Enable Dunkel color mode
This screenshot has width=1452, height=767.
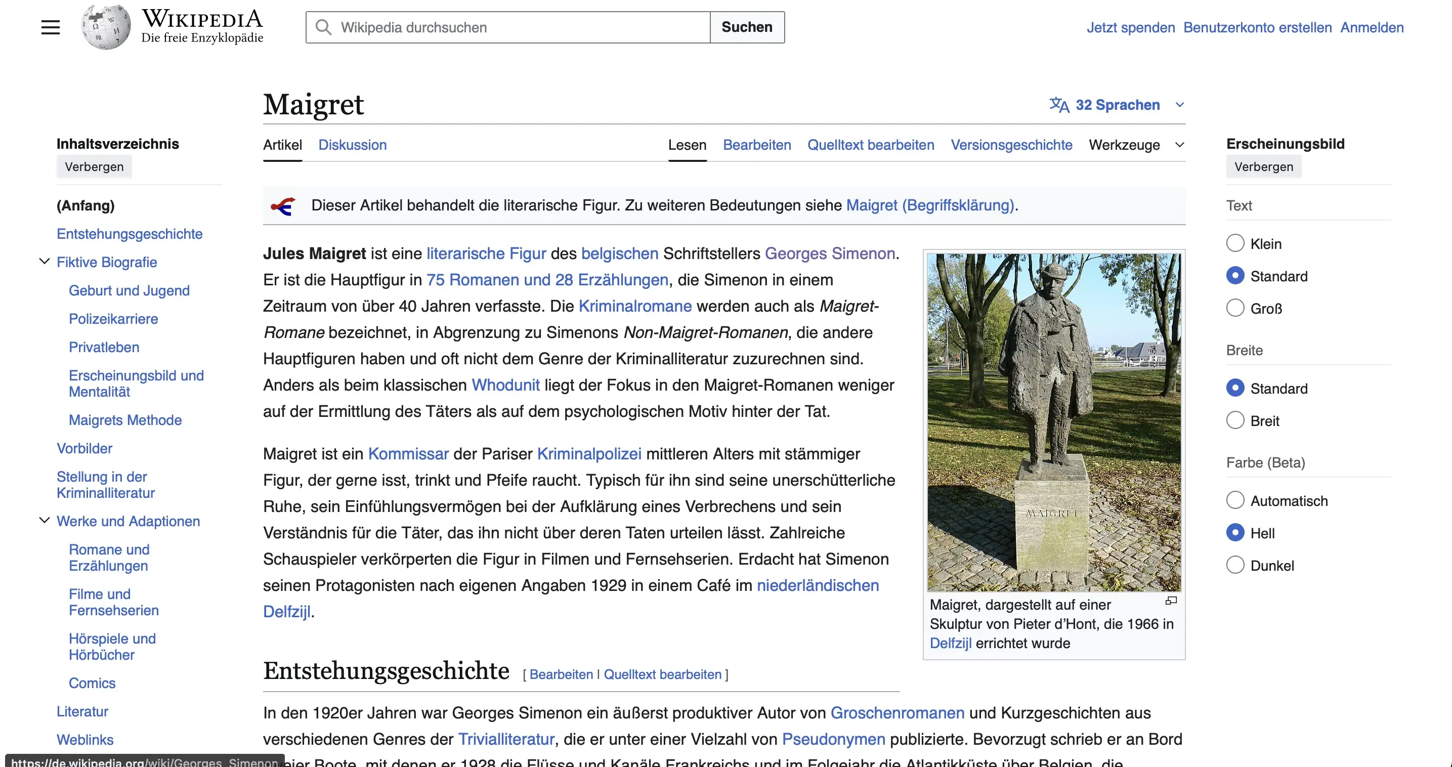pyautogui.click(x=1235, y=564)
